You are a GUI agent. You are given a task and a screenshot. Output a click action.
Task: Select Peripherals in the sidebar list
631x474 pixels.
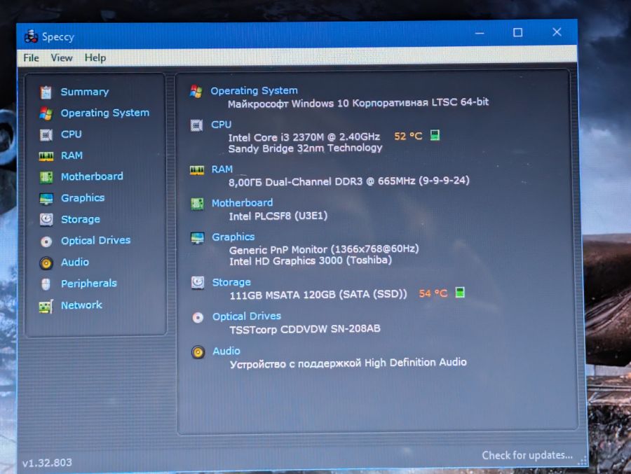coord(89,284)
